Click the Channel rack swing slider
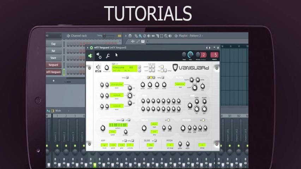This screenshot has width=301, height=169. pyautogui.click(x=106, y=36)
